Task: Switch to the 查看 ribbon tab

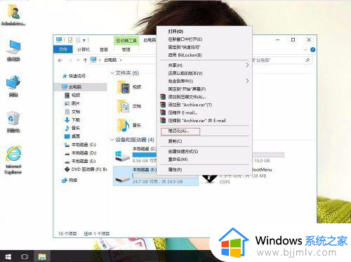Action: 104,50
